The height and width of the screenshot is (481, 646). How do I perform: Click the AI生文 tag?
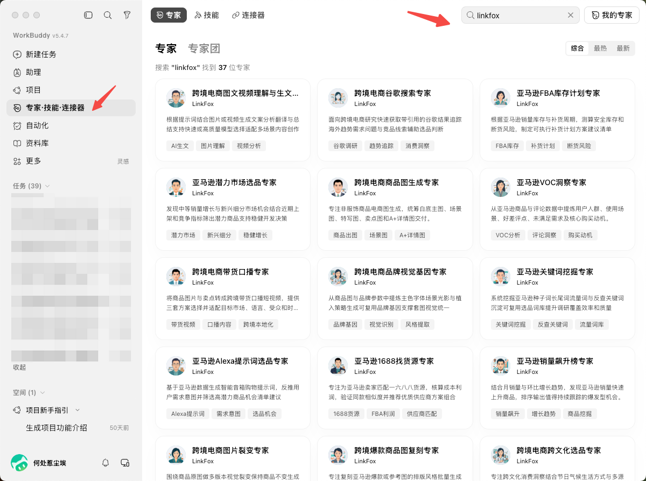(x=180, y=146)
